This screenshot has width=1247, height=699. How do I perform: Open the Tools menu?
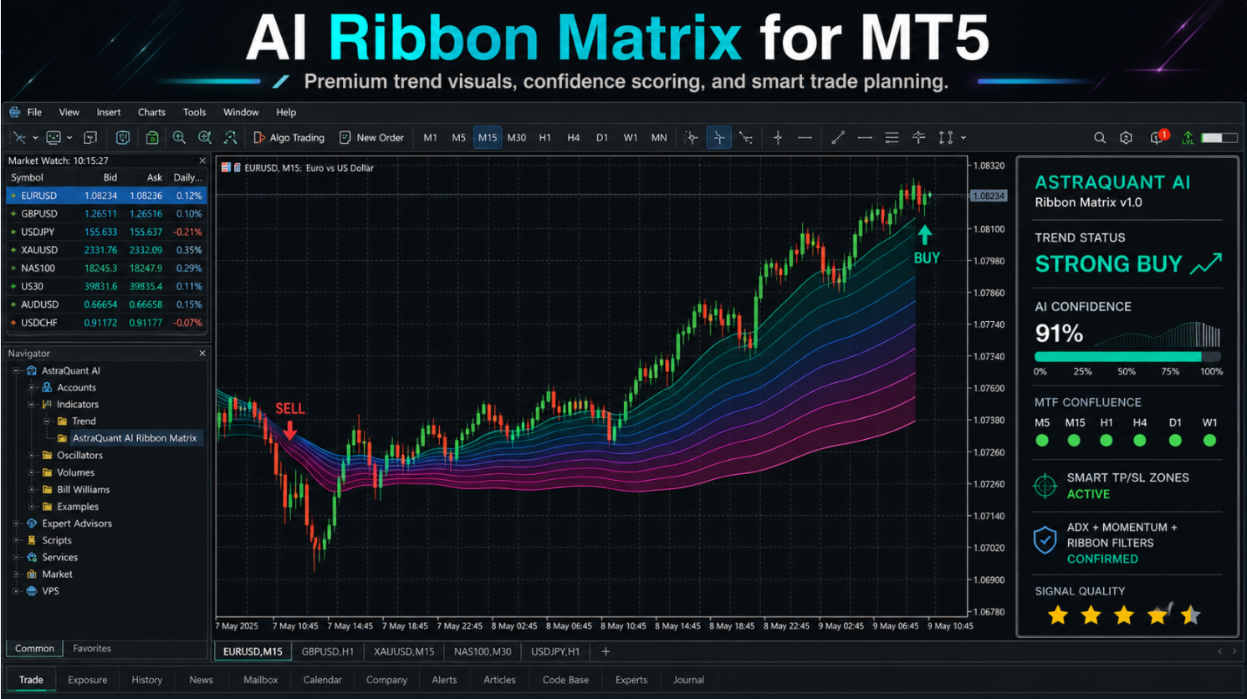click(195, 112)
